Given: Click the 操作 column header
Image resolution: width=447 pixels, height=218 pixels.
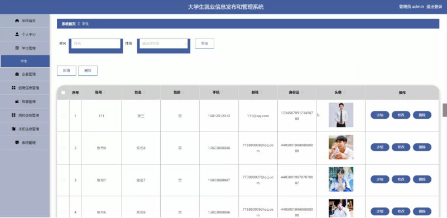Looking at the screenshot, I should tap(402, 93).
